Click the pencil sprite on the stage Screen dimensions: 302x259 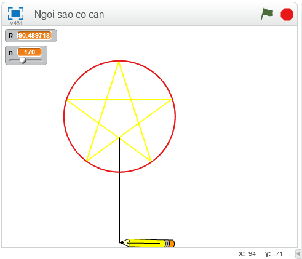pyautogui.click(x=147, y=243)
